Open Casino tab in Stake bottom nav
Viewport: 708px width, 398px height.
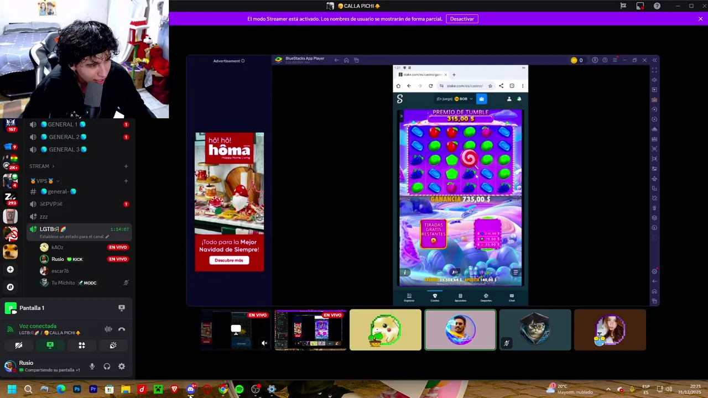click(435, 297)
